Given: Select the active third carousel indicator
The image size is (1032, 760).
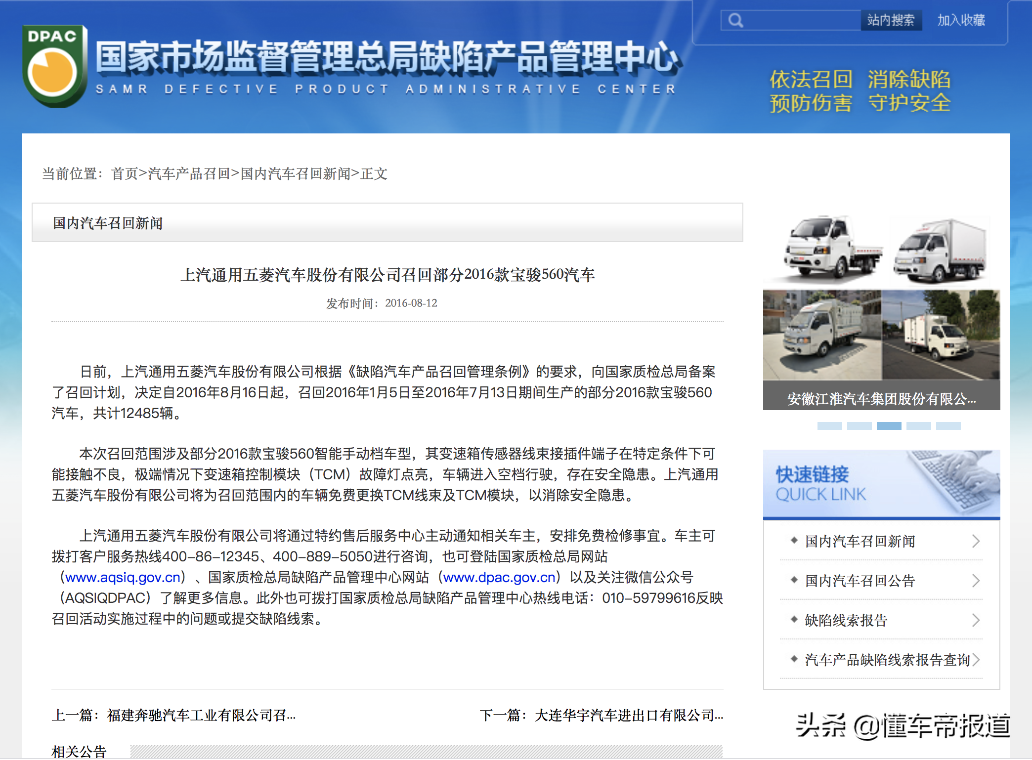Looking at the screenshot, I should pyautogui.click(x=889, y=426).
